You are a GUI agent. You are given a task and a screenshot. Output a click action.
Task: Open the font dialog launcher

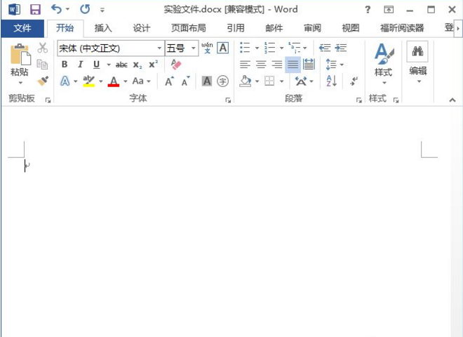tap(228, 100)
